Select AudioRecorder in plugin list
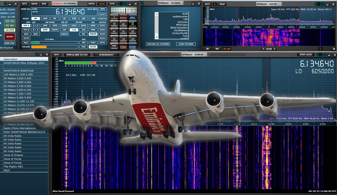The image size is (337, 195). (x=180, y=16)
